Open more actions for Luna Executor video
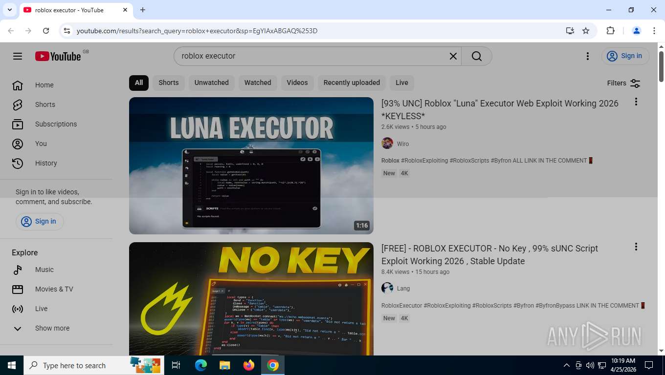The image size is (665, 375). pos(636,102)
